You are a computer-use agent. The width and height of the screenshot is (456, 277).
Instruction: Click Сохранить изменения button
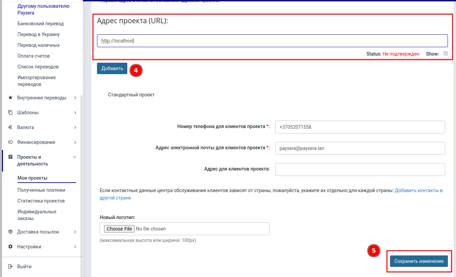[419, 261]
